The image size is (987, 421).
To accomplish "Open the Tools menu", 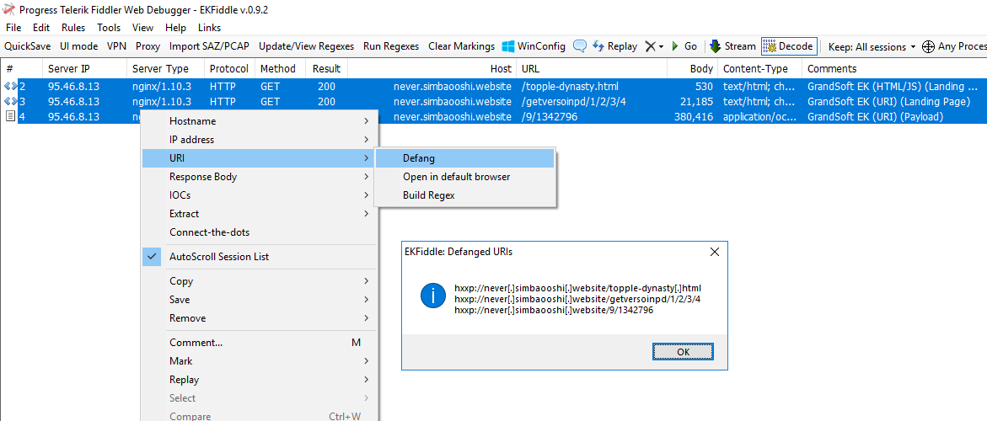I will click(x=109, y=28).
